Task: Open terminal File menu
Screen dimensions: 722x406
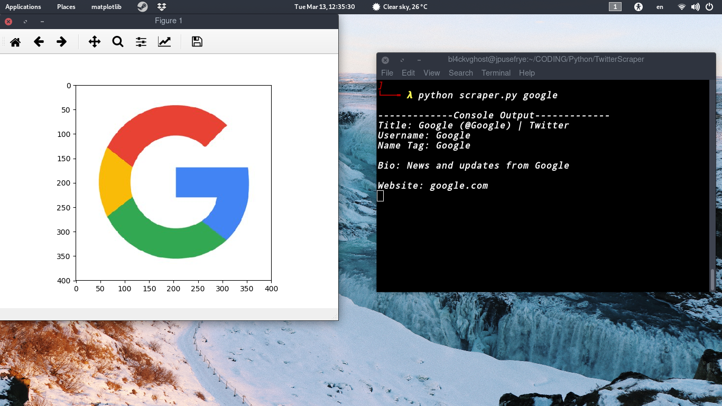Action: tap(387, 73)
